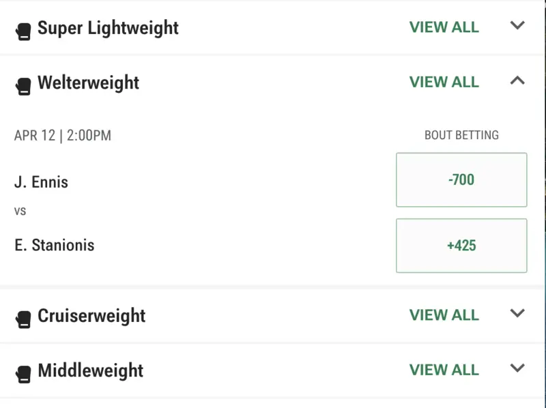
Task: Click the J. Ennis fighter name
Action: pyautogui.click(x=41, y=182)
